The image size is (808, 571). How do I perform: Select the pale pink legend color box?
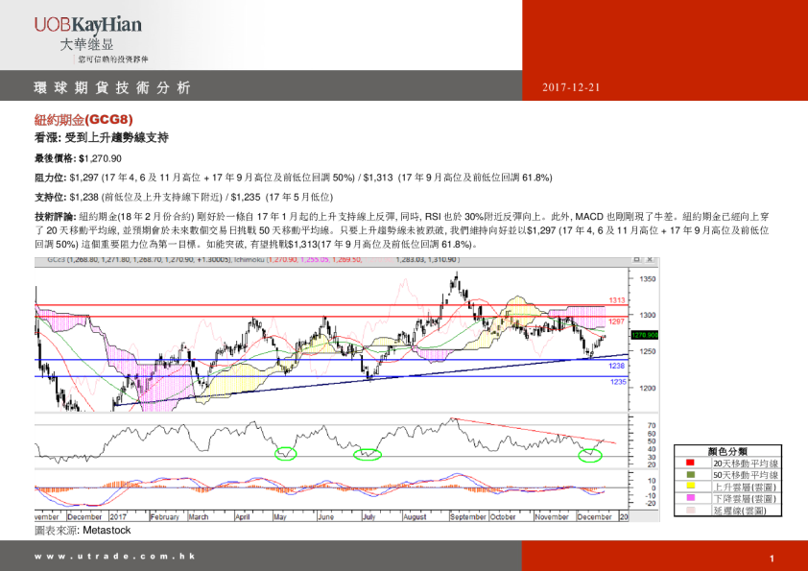coord(689,510)
